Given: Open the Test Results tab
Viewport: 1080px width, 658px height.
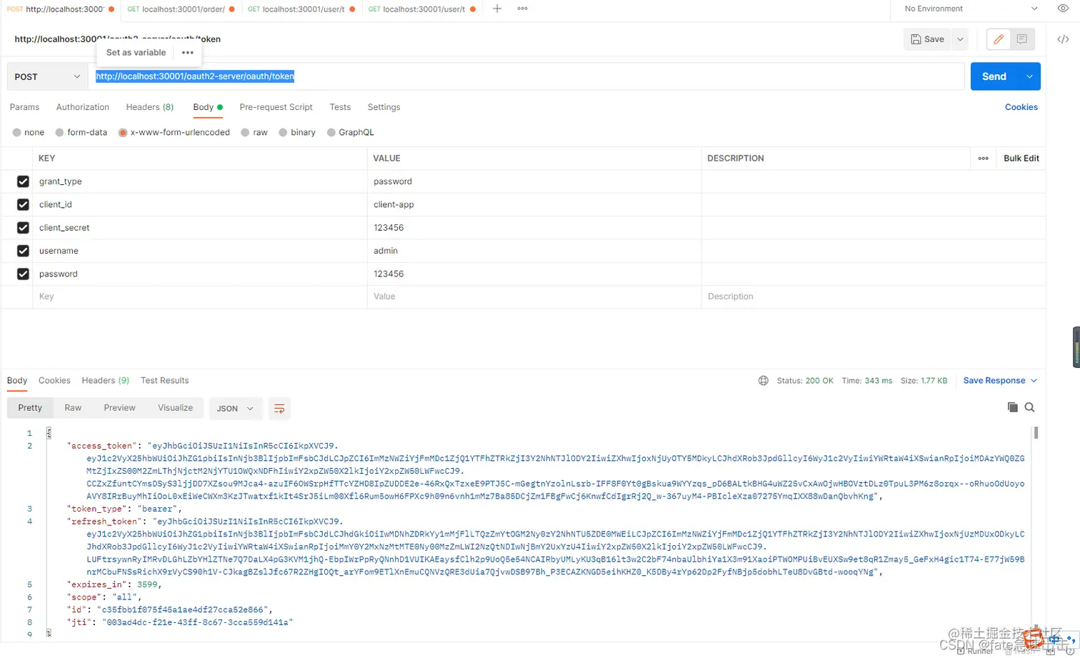Looking at the screenshot, I should (x=165, y=381).
